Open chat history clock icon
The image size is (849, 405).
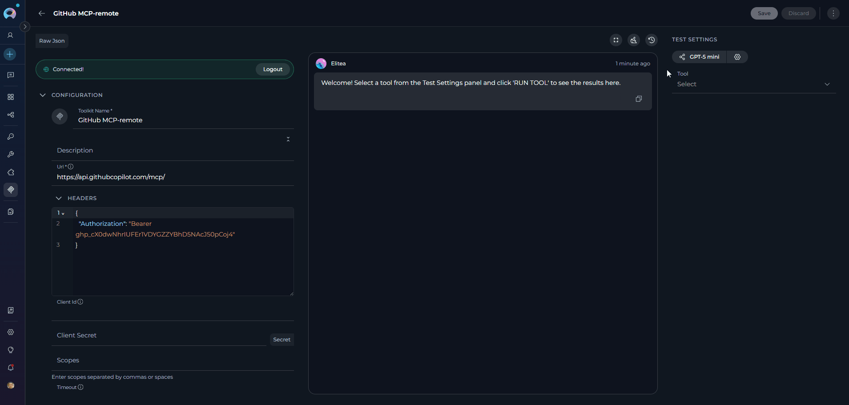(652, 40)
